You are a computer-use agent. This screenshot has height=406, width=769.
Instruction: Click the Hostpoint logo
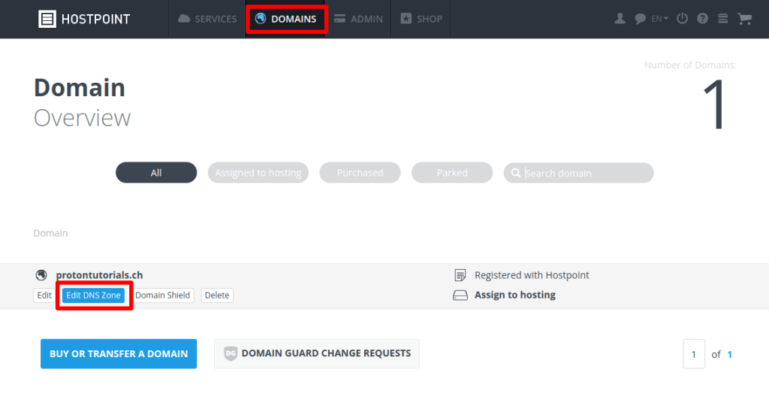pos(84,19)
